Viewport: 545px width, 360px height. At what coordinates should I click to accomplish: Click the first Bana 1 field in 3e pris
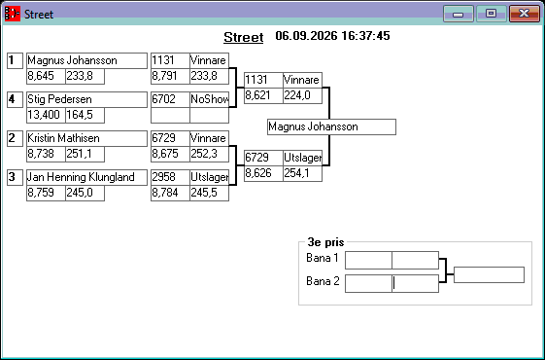[x=368, y=260]
